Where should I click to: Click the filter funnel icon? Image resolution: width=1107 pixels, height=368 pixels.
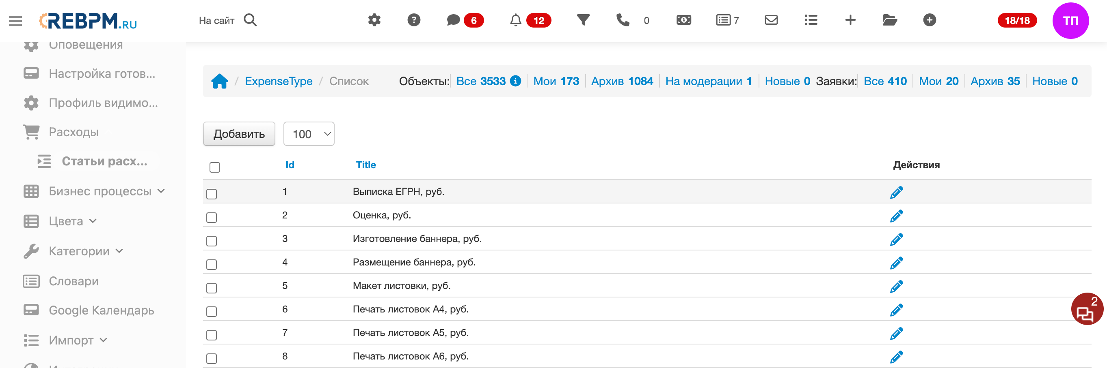click(583, 20)
